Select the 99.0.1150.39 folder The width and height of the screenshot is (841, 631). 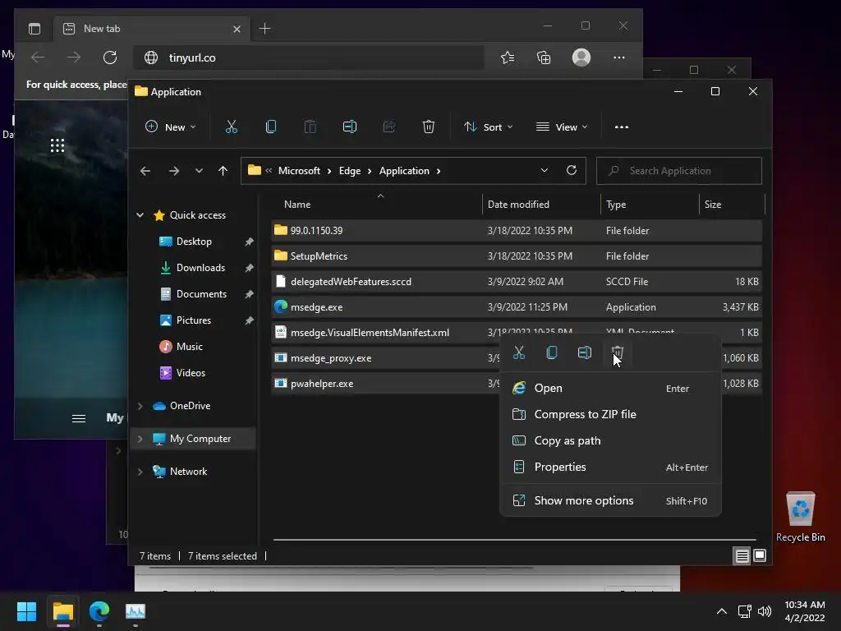pyautogui.click(x=517, y=230)
